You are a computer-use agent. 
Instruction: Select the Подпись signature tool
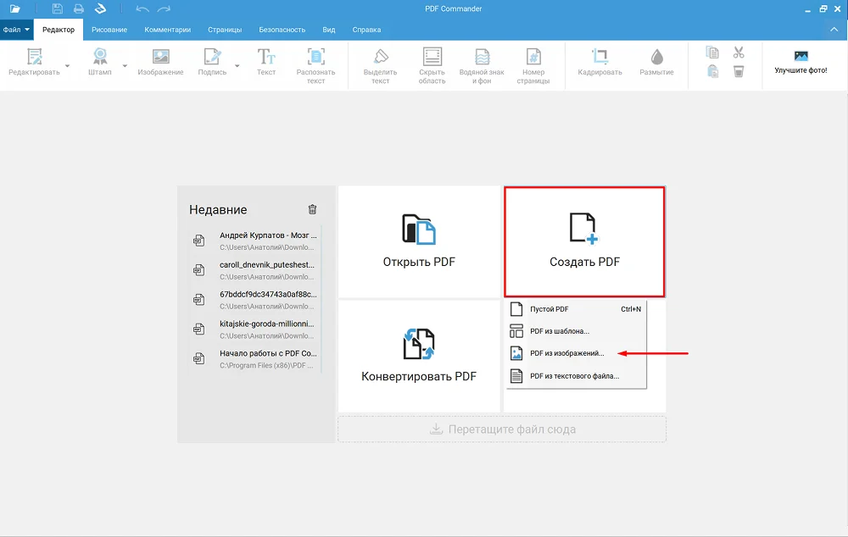coord(212,62)
